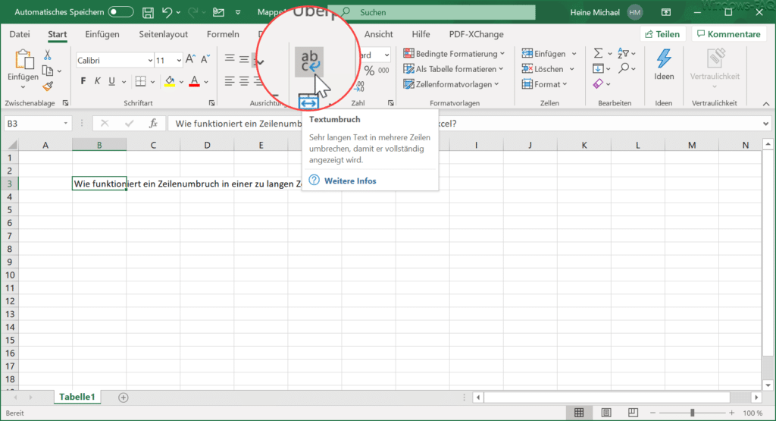The width and height of the screenshot is (776, 421).
Task: Apply red font color to text
Action: [x=195, y=81]
